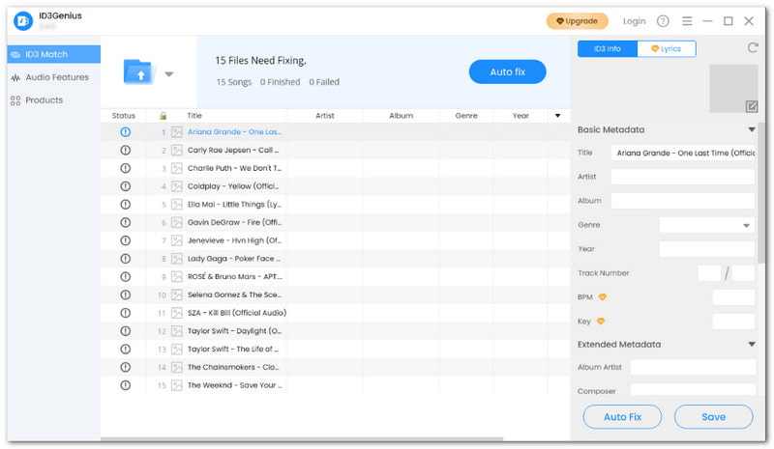Viewport: 774px width, 449px height.
Task: Collapse the Extended Metadata section
Action: pyautogui.click(x=752, y=344)
